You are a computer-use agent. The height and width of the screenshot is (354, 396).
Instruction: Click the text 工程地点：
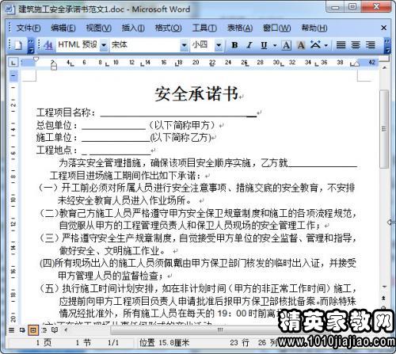point(57,150)
